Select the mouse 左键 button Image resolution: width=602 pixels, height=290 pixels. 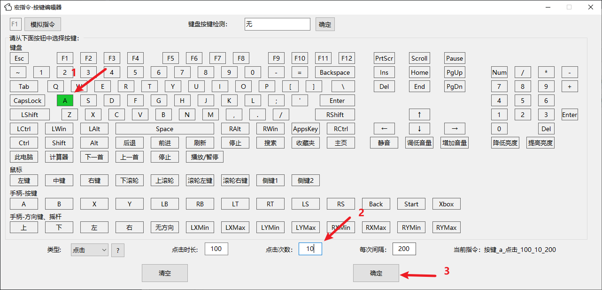(24, 180)
